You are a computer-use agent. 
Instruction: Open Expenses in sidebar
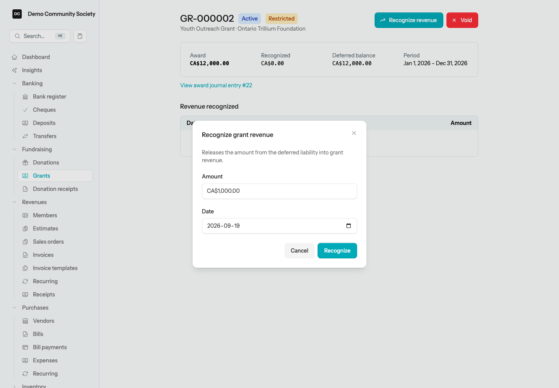55,360
